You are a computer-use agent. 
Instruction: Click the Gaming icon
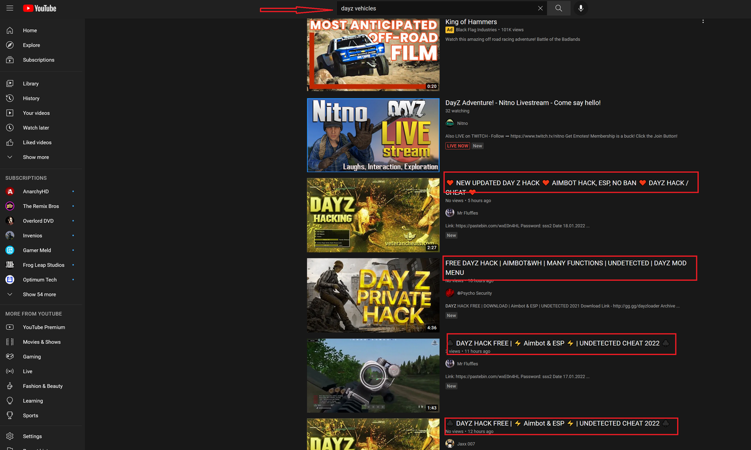point(10,357)
